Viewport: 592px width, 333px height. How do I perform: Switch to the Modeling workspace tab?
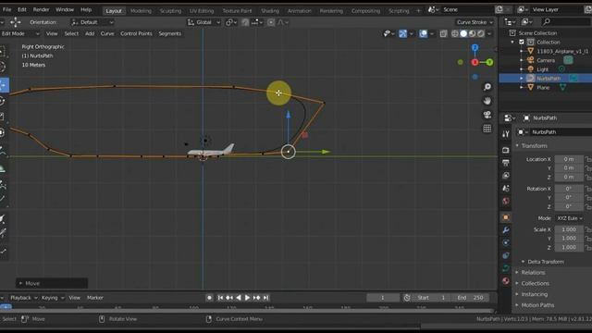click(141, 11)
